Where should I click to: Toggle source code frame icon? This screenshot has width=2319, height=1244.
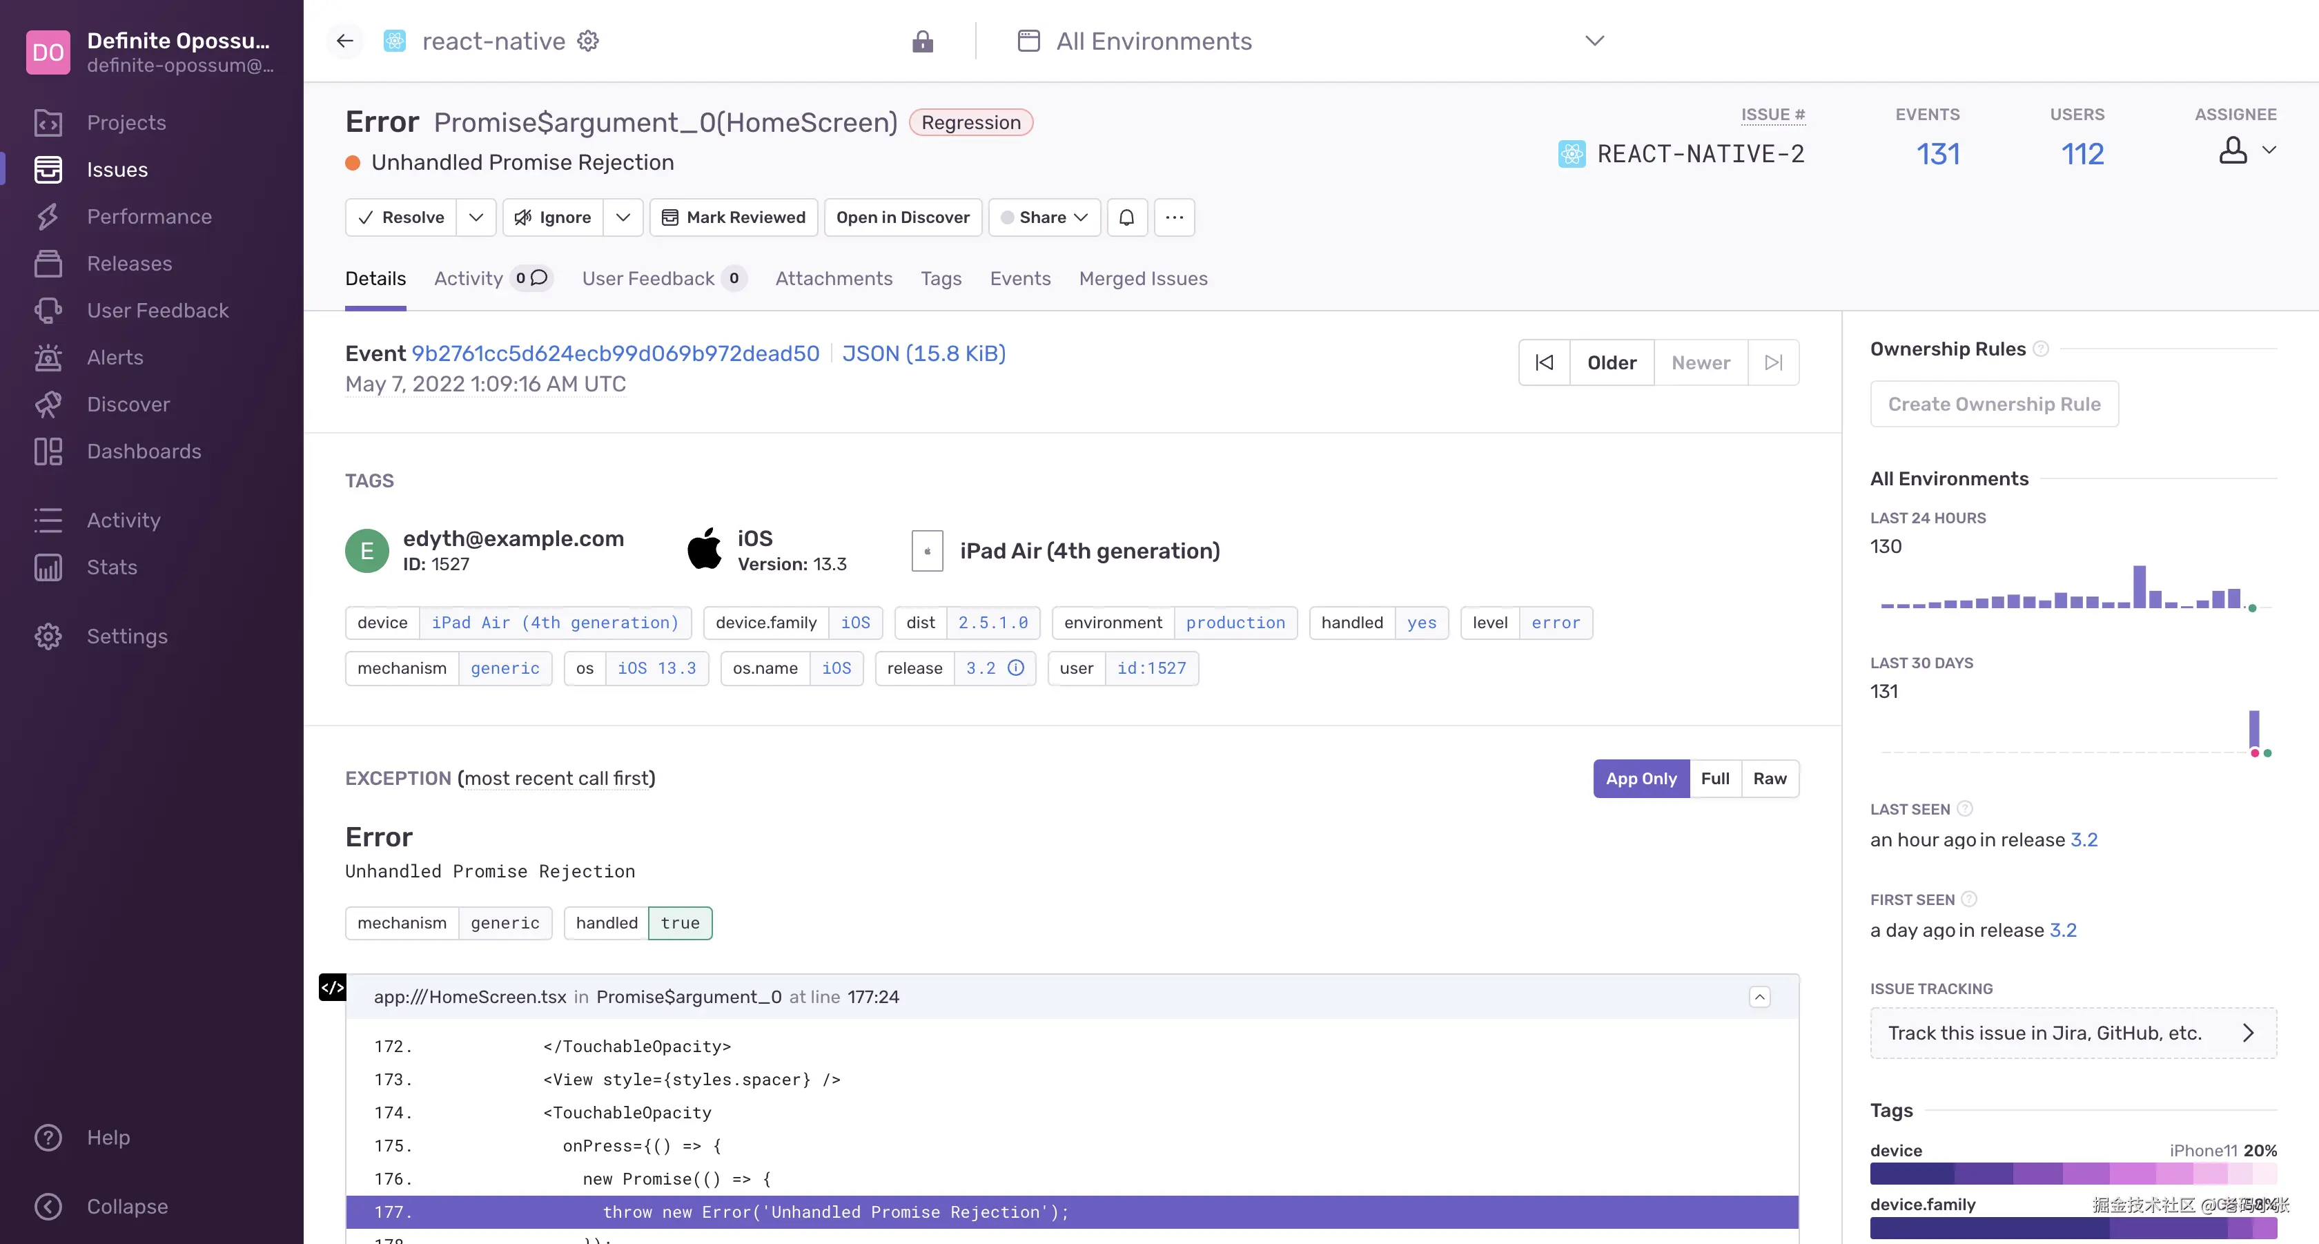tap(332, 987)
